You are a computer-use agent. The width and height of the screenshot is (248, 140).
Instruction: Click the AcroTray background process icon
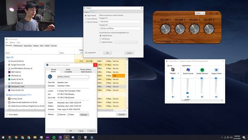[9, 99]
